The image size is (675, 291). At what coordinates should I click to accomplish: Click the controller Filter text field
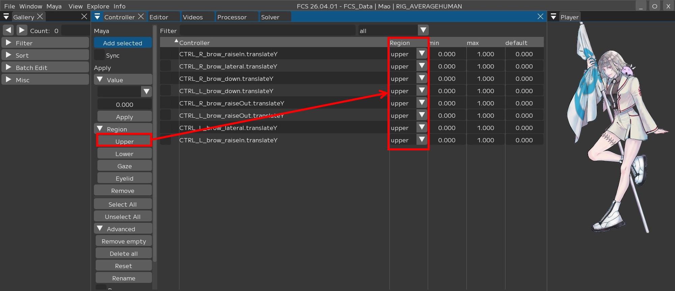pyautogui.click(x=267, y=30)
